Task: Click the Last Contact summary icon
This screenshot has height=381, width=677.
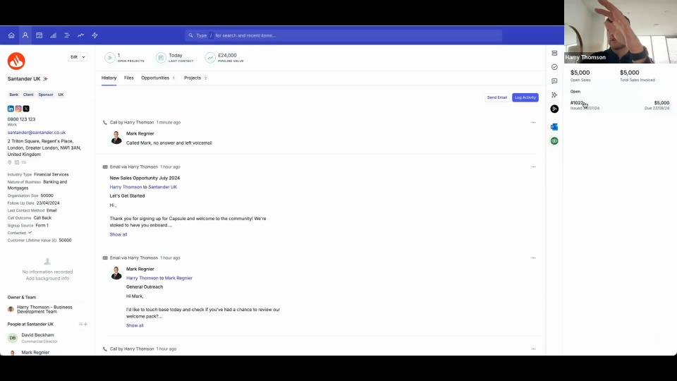Action: point(161,57)
